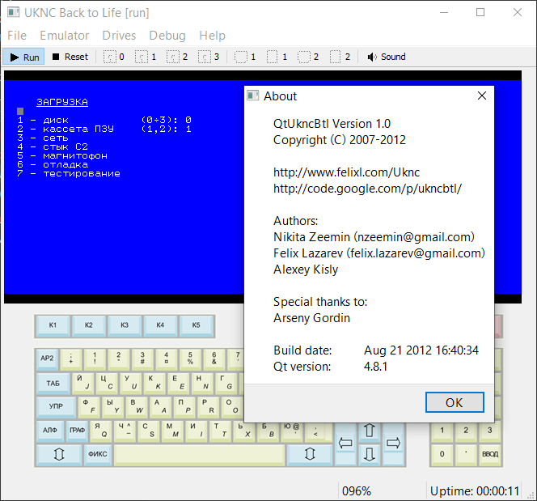Open the Help menu
537x501 pixels.
[x=213, y=36]
